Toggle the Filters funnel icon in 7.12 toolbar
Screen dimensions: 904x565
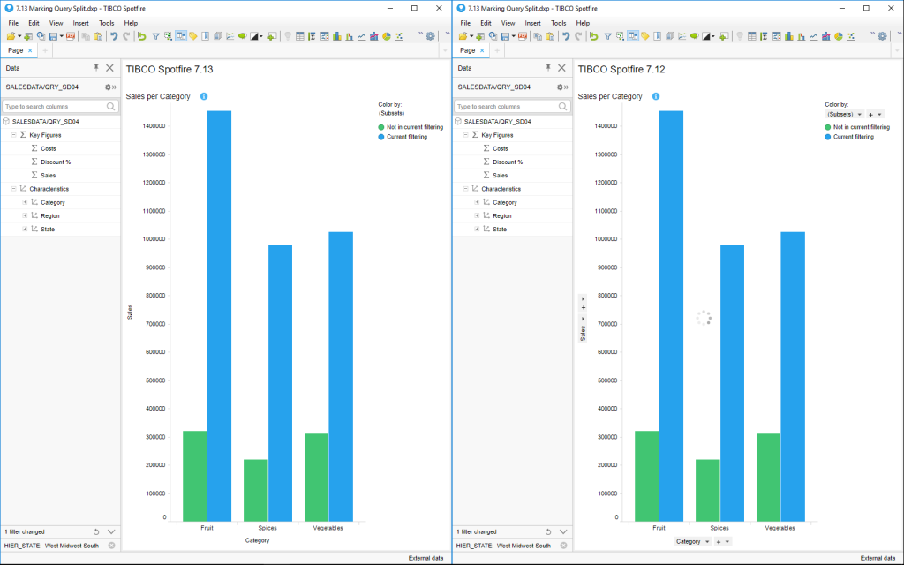[x=607, y=35]
